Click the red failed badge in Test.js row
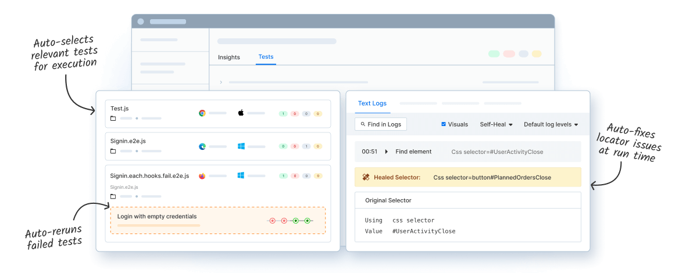 (x=295, y=114)
